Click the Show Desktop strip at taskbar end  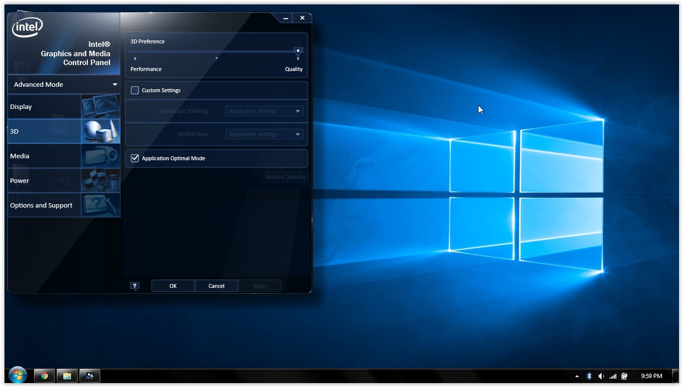[675, 376]
